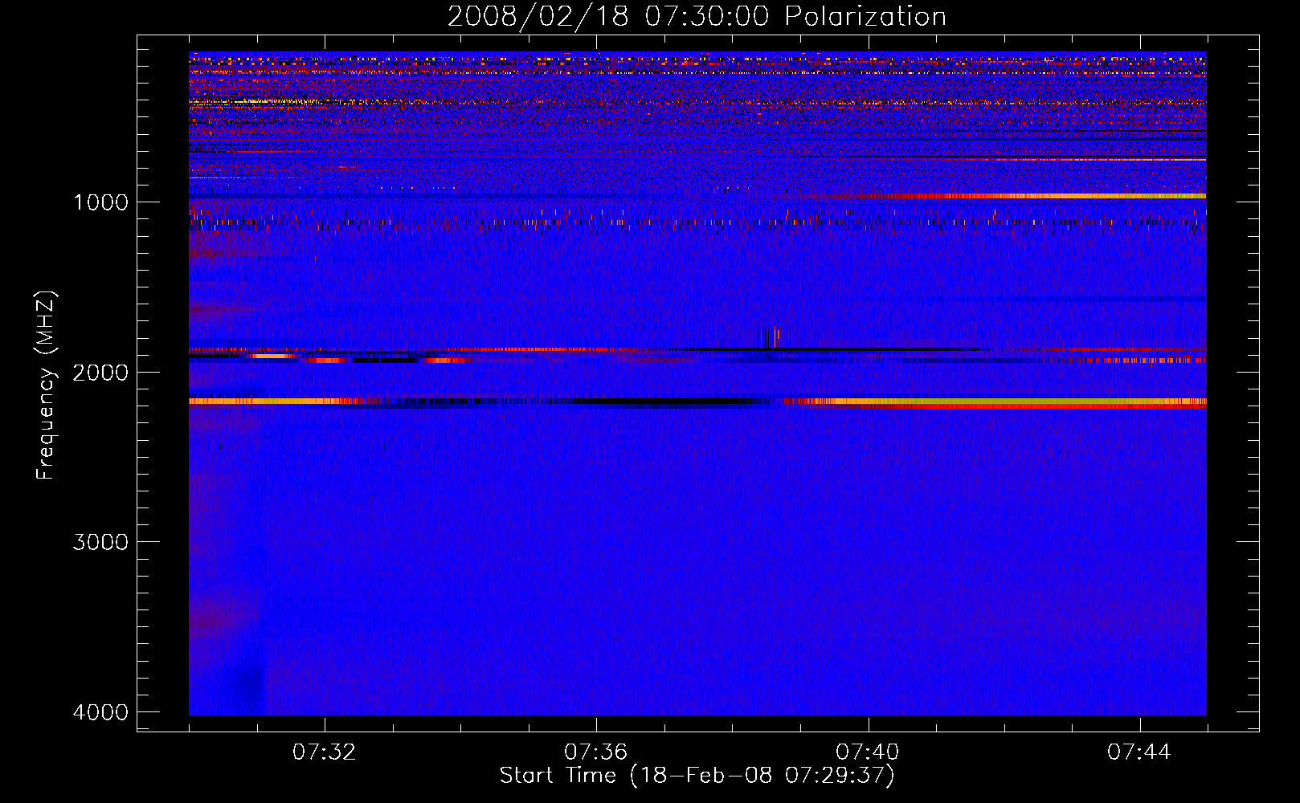Click the 07:36 time axis label

click(x=596, y=752)
